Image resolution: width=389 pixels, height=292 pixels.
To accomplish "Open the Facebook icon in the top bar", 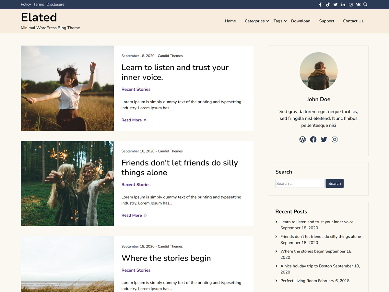I will pyautogui.click(x=320, y=5).
